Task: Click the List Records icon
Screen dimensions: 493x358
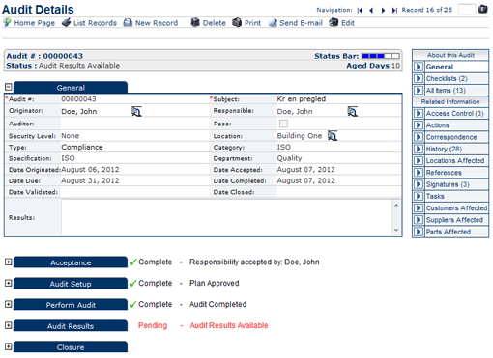Action: click(66, 23)
